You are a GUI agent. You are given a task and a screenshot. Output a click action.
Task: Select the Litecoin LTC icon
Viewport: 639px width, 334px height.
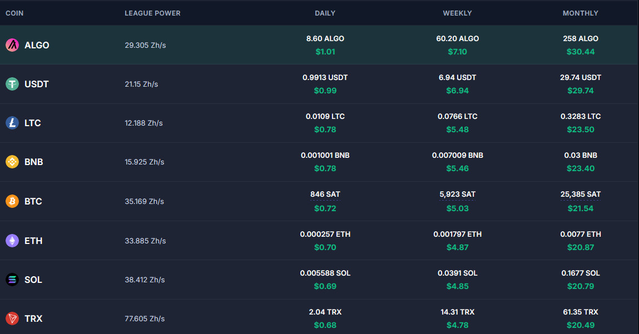12,123
